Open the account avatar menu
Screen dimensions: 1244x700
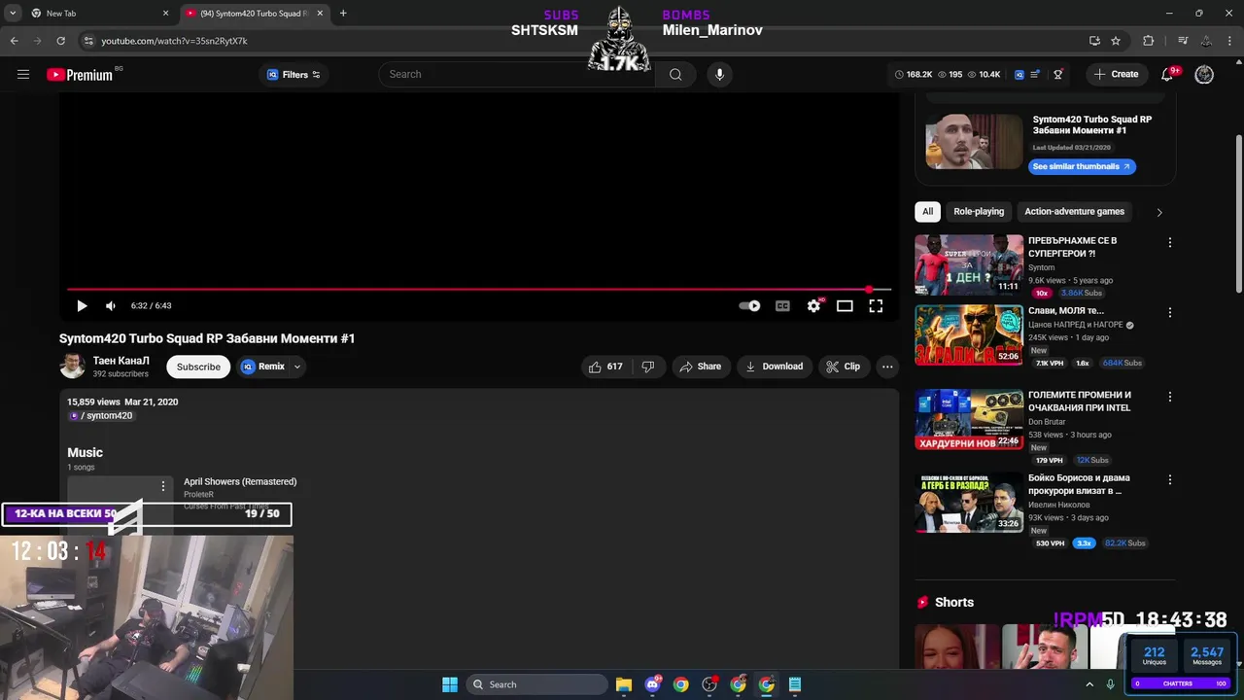(1204, 75)
